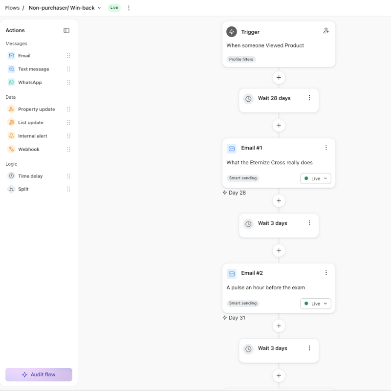This screenshot has width=391, height=391.
Task: Open options menu for first Wait 3 days
Action: (309, 223)
